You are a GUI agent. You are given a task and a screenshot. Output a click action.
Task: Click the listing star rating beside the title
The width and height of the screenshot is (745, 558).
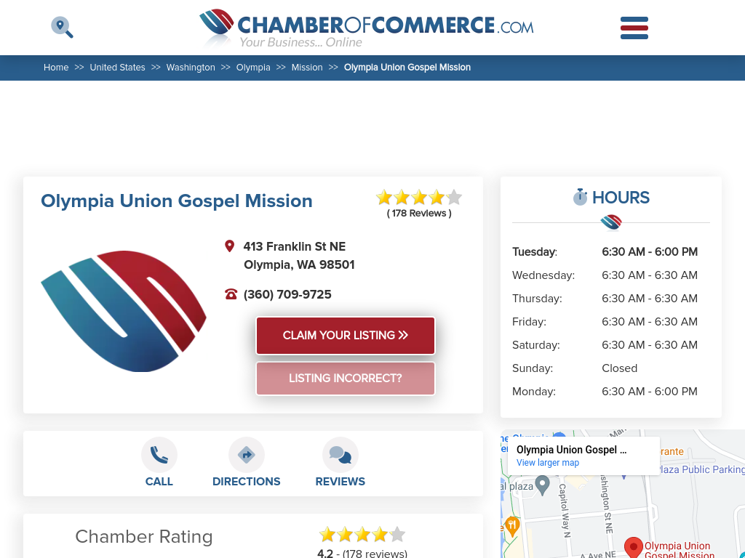419,198
